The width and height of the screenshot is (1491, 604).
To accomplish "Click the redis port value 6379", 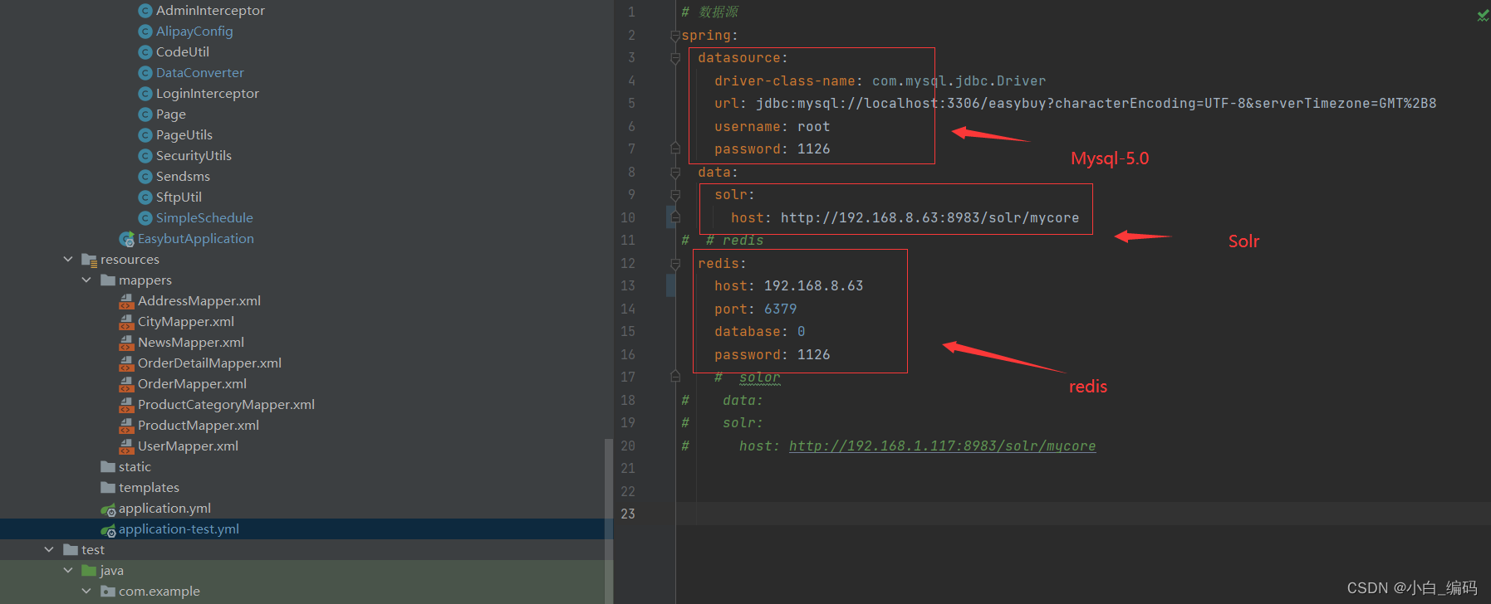I will pos(781,309).
